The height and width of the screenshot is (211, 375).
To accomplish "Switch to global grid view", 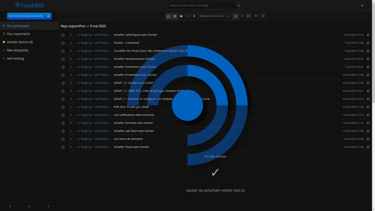I will tap(242, 16).
